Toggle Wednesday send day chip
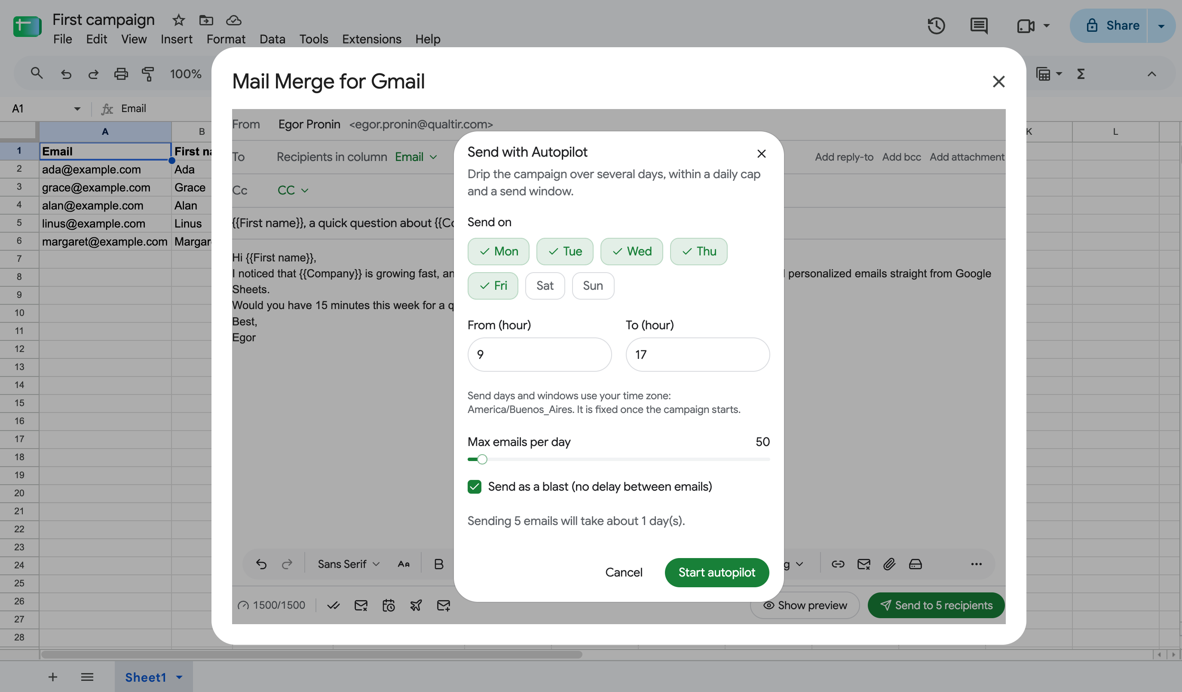This screenshot has width=1182, height=692. (631, 252)
